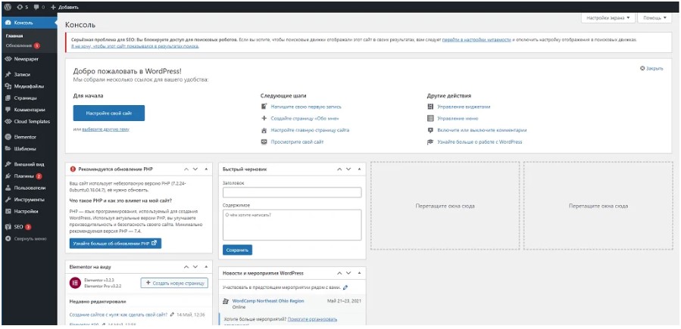Viewport: 681px width, 329px height.
Task: Click the Сохранить draft button
Action: 238,250
